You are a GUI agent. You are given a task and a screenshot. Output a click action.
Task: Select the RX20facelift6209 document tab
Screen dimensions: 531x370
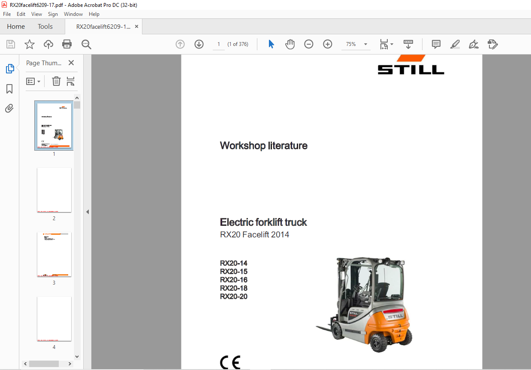click(x=103, y=27)
